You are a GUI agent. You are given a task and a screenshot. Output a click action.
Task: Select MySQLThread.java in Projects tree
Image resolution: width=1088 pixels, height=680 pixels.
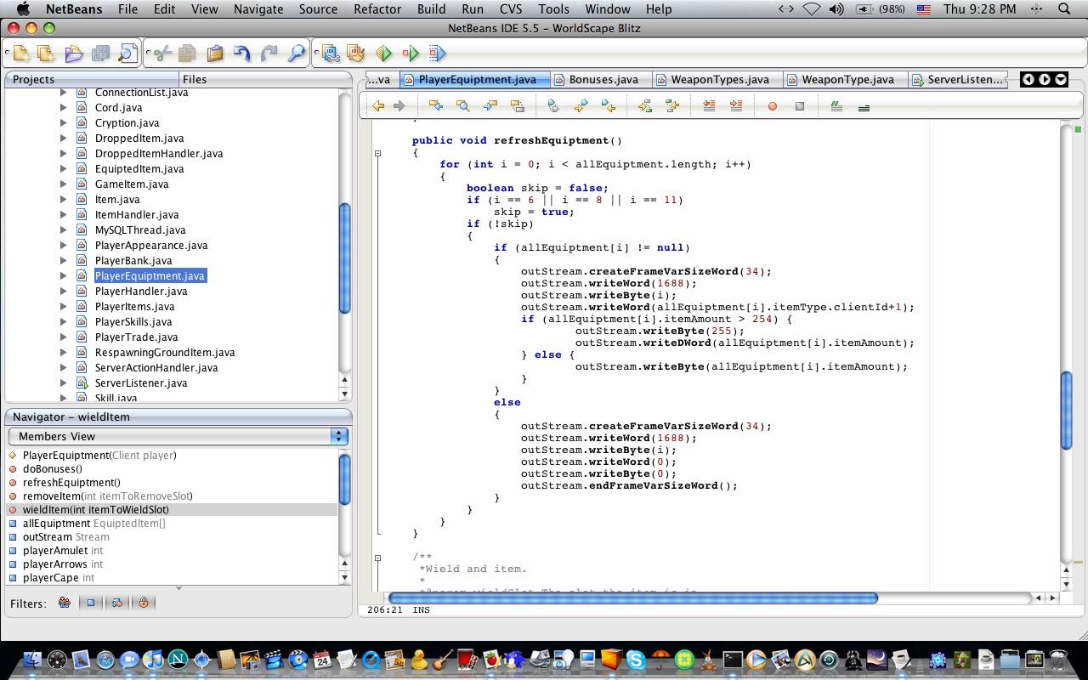point(140,230)
